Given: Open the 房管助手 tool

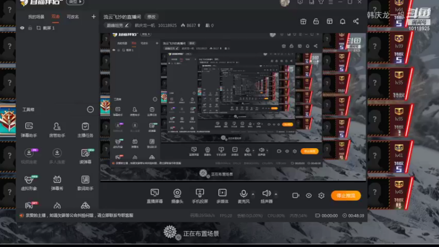Looking at the screenshot, I should click(57, 130).
